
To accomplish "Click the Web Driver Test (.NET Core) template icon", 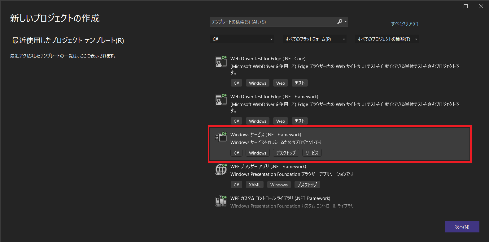I will 221,62.
